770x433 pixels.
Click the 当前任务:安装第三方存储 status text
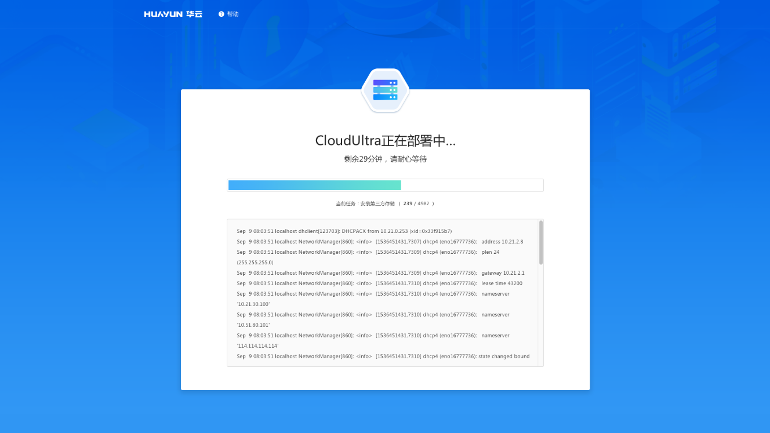point(365,204)
